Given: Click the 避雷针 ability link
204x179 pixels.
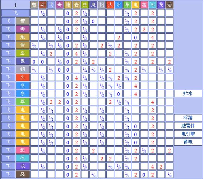Looking at the screenshot, I should [x=188, y=126].
